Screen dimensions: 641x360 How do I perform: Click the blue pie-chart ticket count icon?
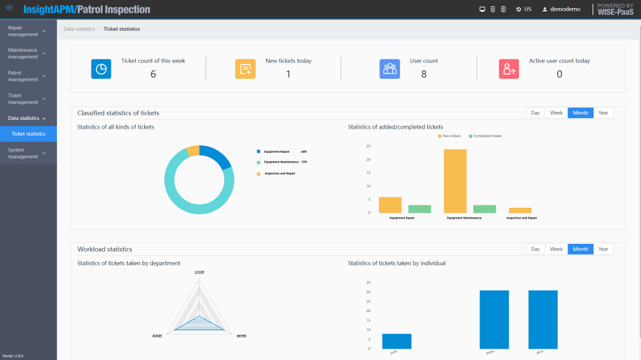101,69
